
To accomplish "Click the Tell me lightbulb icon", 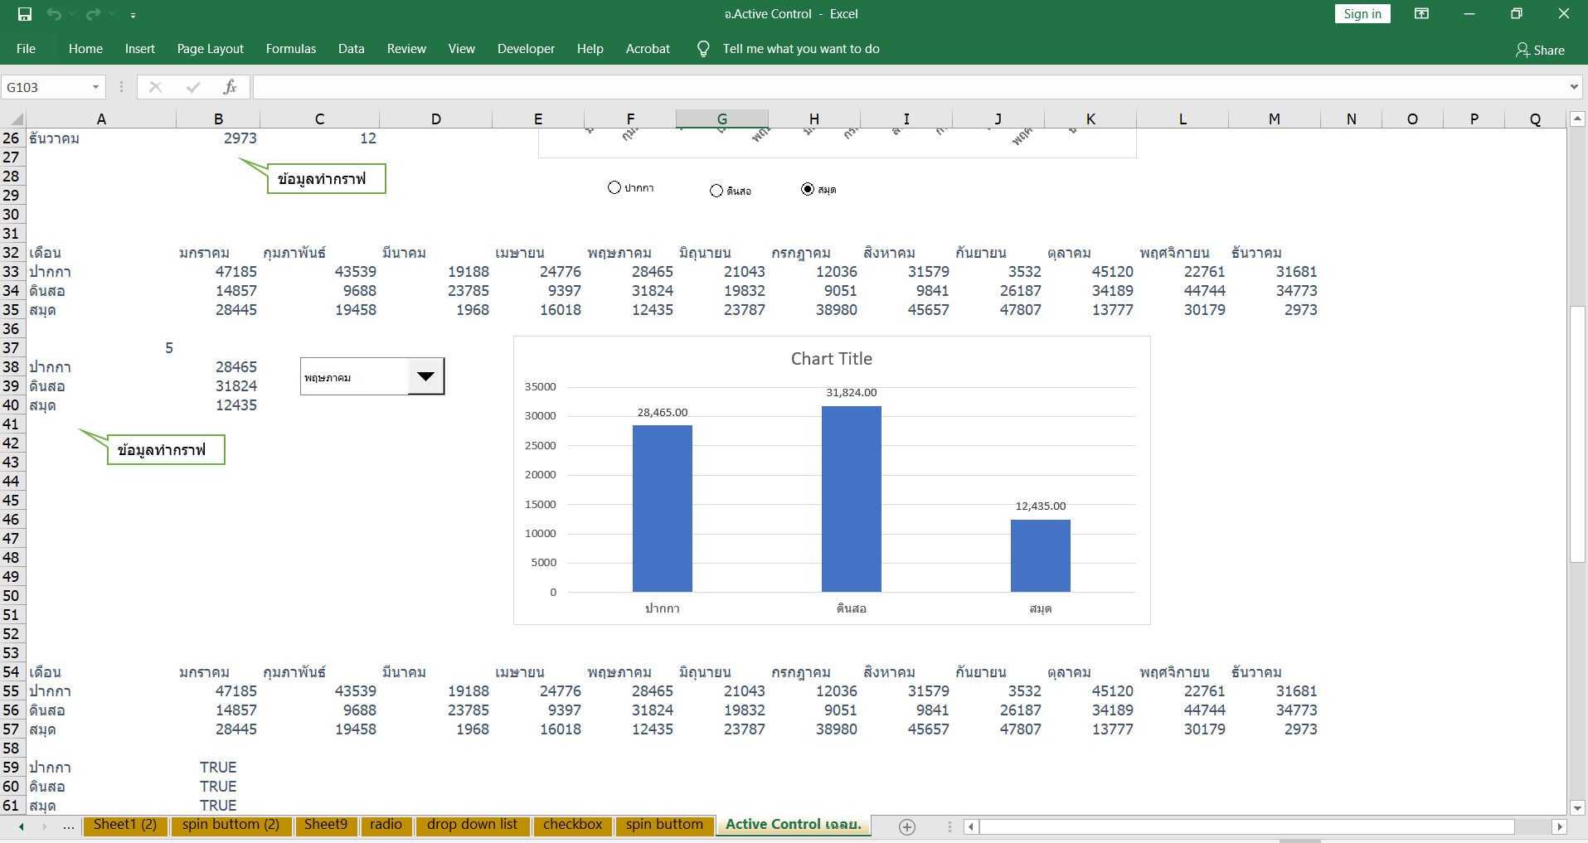I will (x=703, y=49).
